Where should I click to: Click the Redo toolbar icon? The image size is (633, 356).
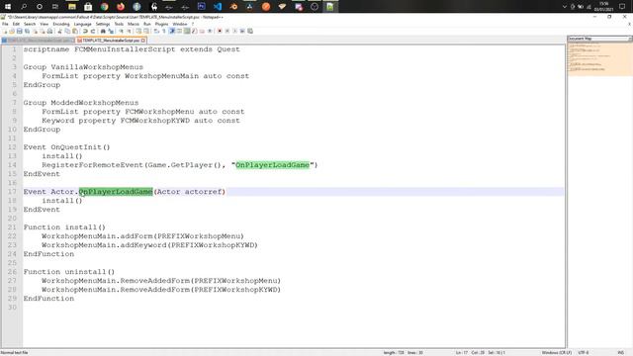(93, 31)
